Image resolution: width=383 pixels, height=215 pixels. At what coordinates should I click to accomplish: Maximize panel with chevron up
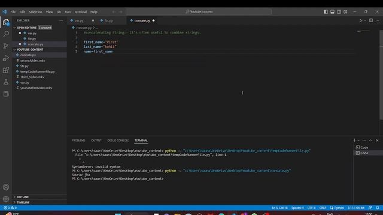370,140
